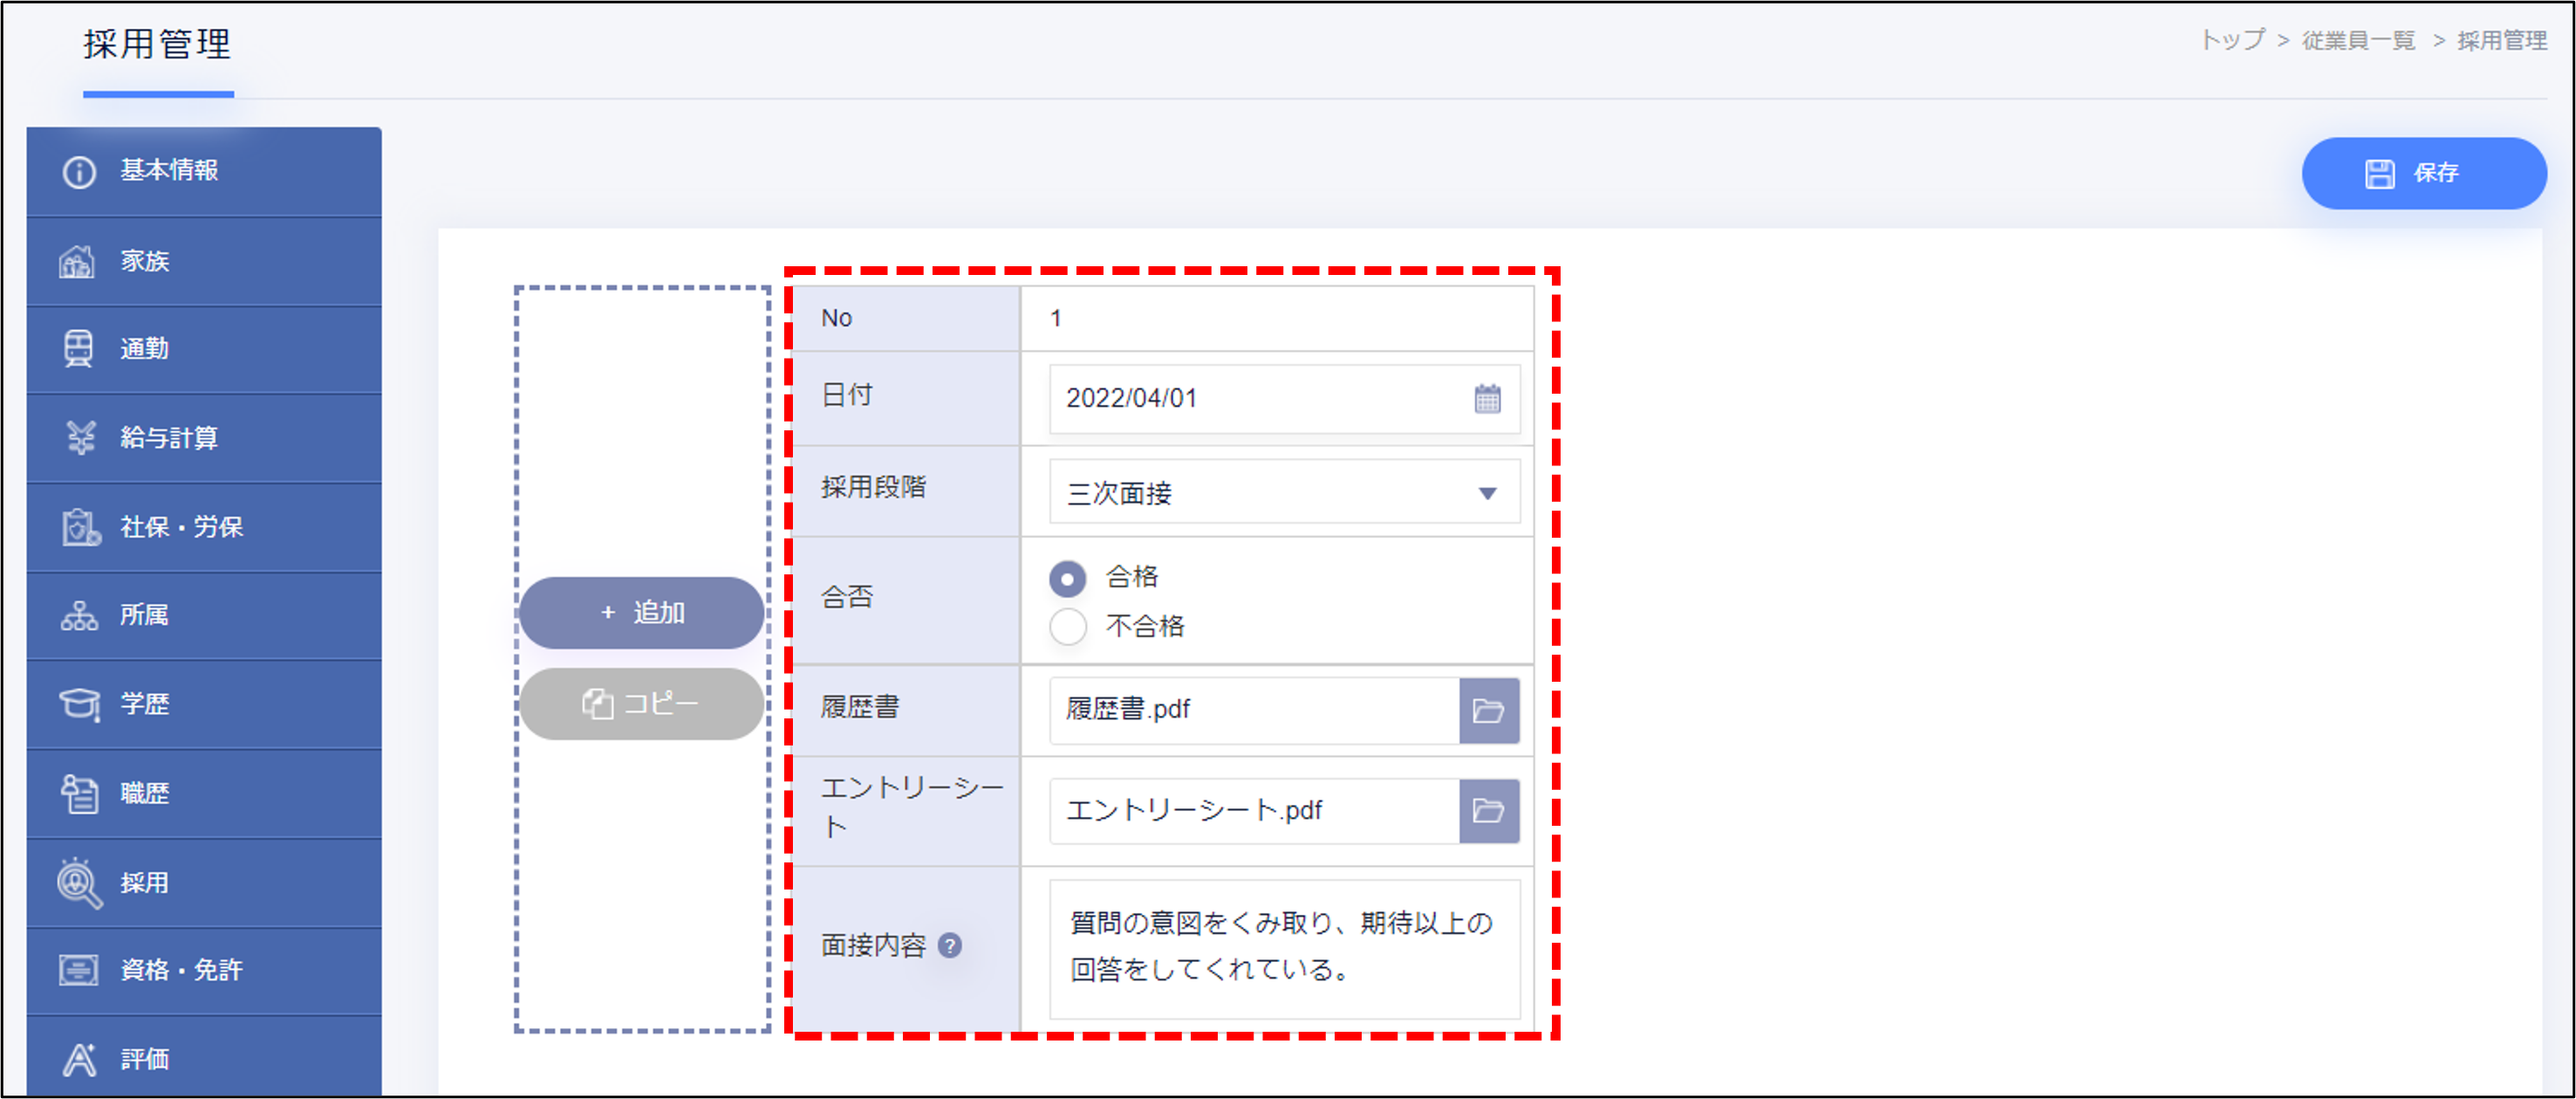Click the + 追加 button
2576x1099 pixels.
click(x=641, y=612)
